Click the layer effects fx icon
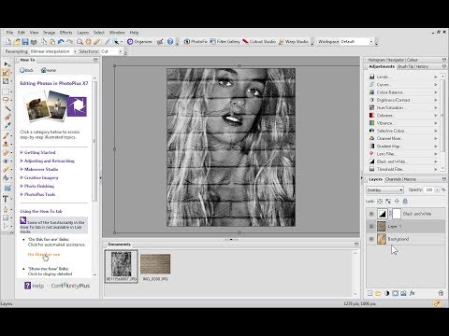This screenshot has height=336, width=449. pos(413,293)
